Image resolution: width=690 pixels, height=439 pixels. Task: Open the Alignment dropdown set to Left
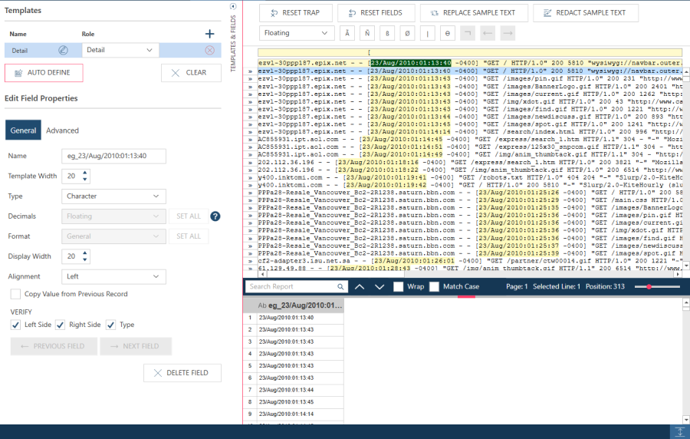click(113, 276)
